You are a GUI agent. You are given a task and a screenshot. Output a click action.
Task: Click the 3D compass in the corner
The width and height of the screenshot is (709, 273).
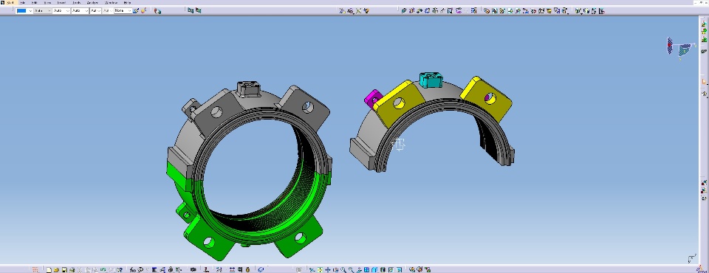[682, 46]
